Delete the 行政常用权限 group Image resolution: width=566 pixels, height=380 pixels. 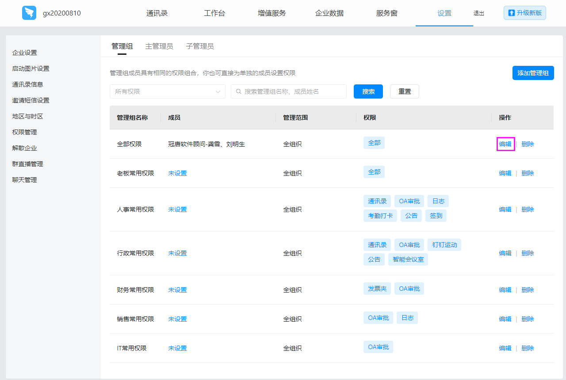[x=528, y=253]
